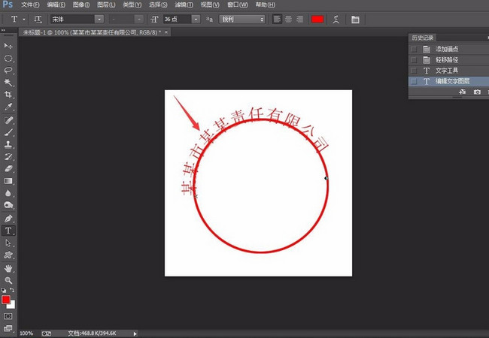Open the 文件(F) menu
Image resolution: width=489 pixels, height=338 pixels.
[31, 5]
